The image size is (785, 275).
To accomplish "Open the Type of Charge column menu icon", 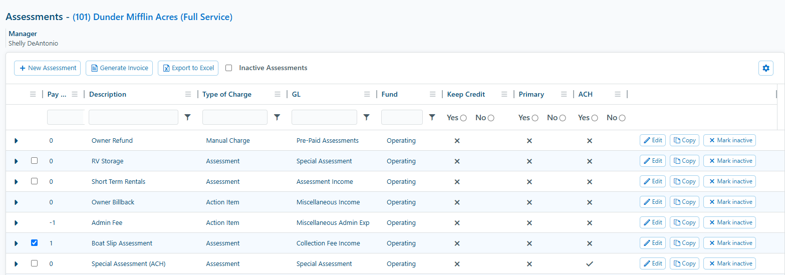I will pos(278,94).
